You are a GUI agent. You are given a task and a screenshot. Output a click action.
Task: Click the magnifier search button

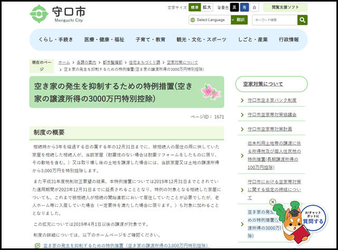point(302,20)
